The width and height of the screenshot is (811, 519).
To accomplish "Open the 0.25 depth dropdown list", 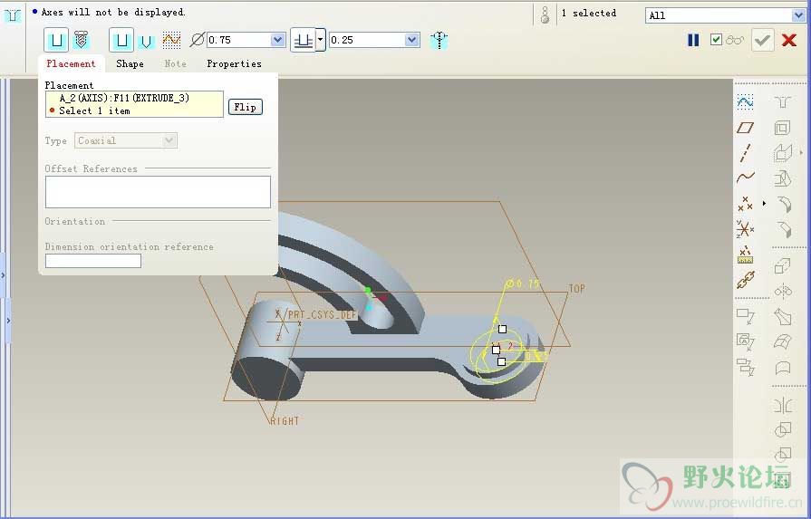I will pyautogui.click(x=412, y=40).
